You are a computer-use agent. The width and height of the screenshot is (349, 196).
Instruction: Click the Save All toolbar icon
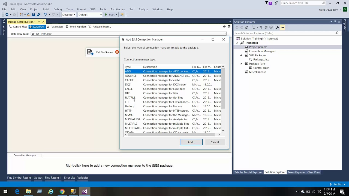(38, 15)
